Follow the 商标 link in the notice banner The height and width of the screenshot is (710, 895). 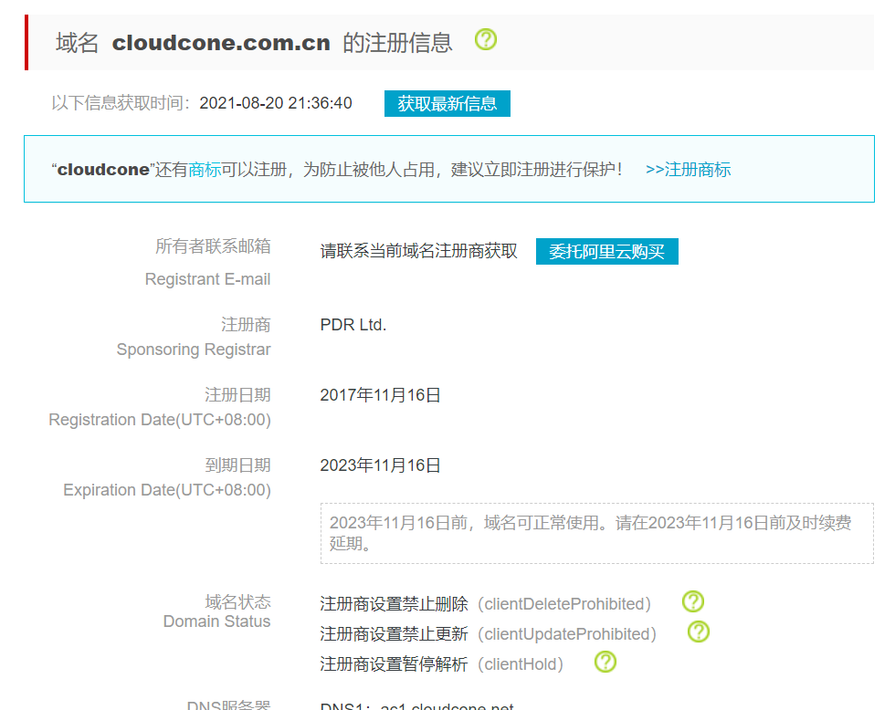pyautogui.click(x=205, y=170)
